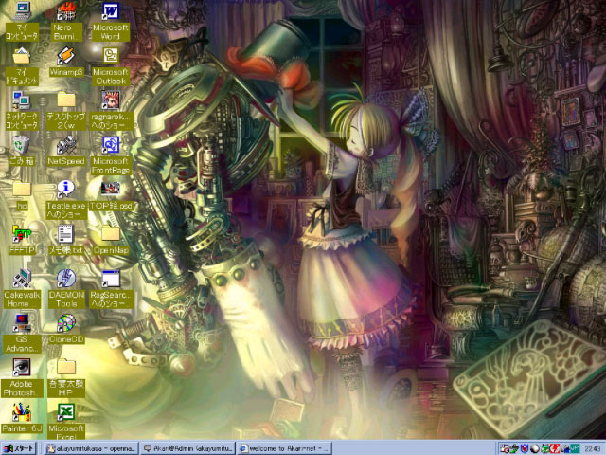Viewport: 606px width, 455px height.
Task: Open Cakewalk Home Studio shortcut
Action: tap(21, 279)
